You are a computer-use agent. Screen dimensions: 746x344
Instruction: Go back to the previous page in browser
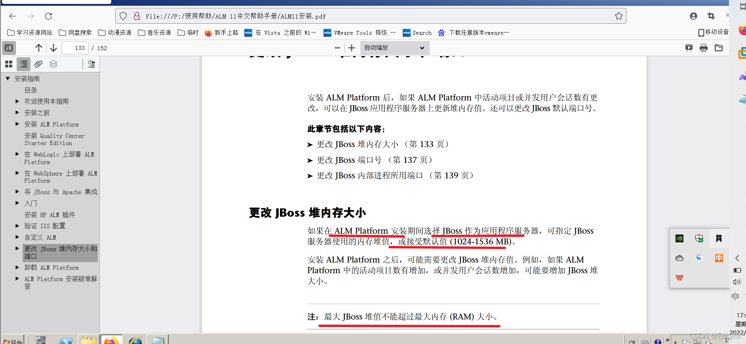pyautogui.click(x=13, y=16)
